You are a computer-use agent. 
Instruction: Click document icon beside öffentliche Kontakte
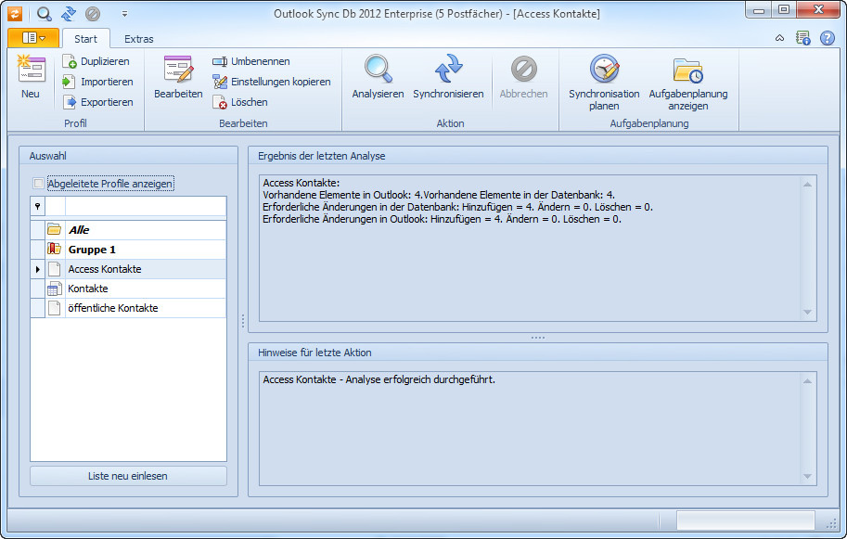tap(54, 308)
